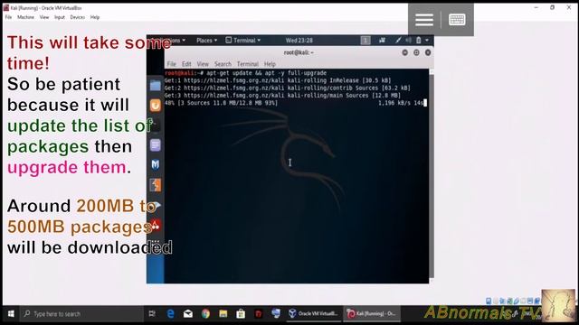Open Task View on Windows taskbar

152,314
